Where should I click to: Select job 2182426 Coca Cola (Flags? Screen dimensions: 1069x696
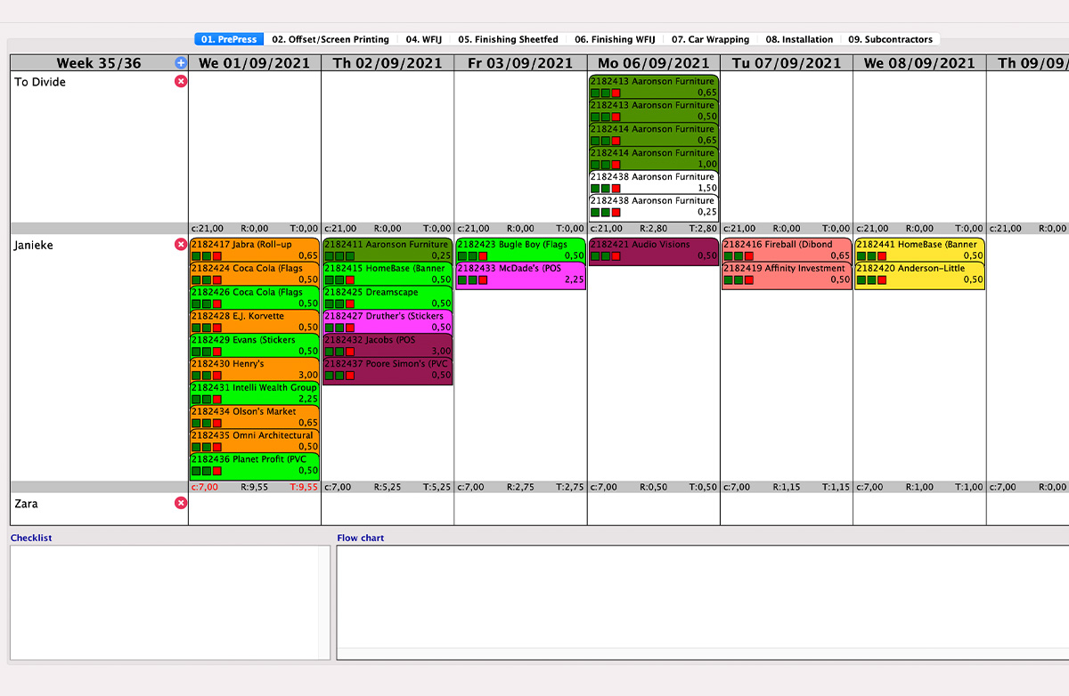click(x=255, y=297)
